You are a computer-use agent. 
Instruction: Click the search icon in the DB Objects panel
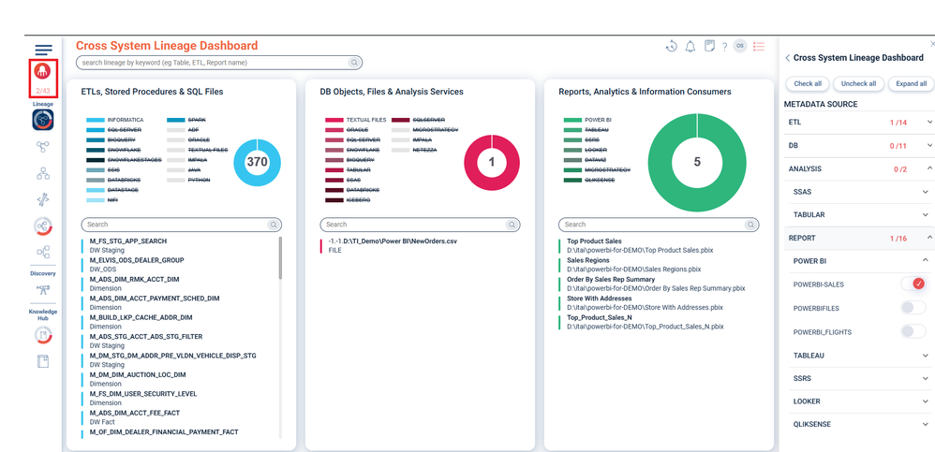pyautogui.click(x=512, y=225)
